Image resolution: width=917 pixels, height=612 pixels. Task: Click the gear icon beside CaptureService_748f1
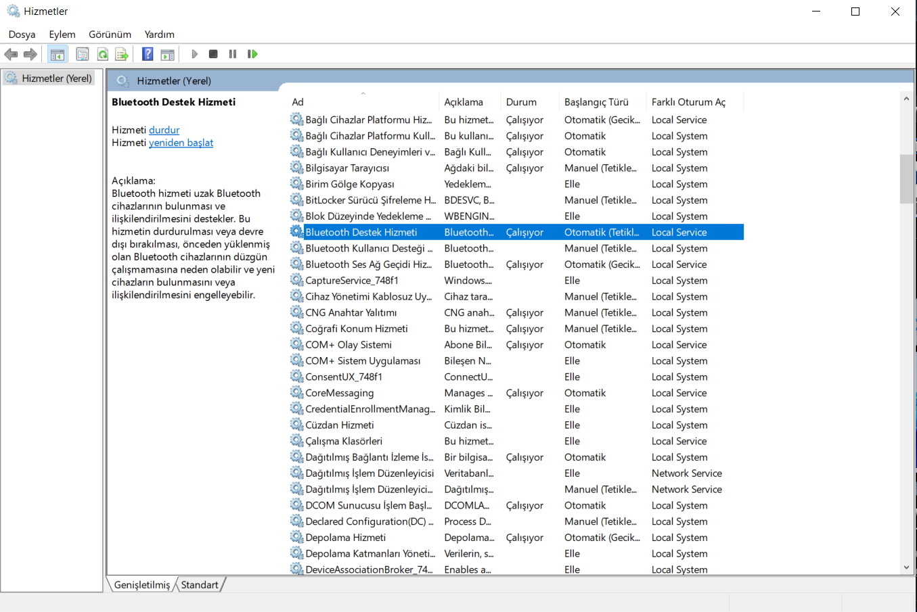[x=296, y=281]
